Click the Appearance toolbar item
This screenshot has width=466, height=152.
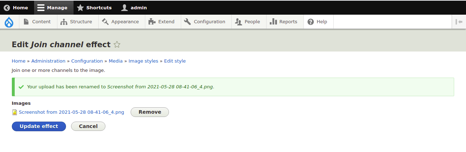tap(121, 22)
